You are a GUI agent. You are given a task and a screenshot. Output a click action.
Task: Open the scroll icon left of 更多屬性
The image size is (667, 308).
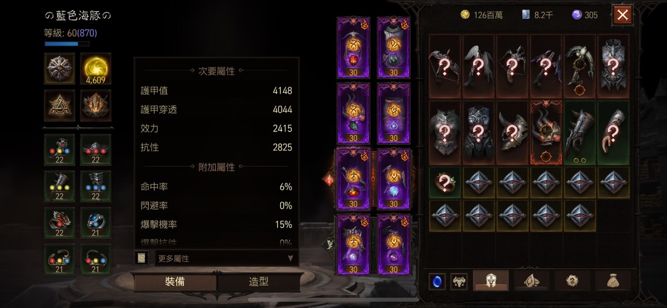[x=142, y=258]
